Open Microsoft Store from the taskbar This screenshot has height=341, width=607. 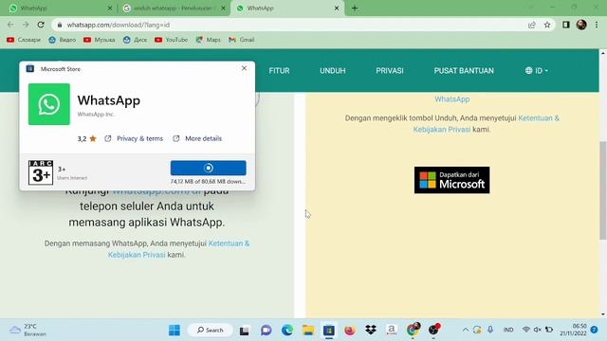point(329,331)
